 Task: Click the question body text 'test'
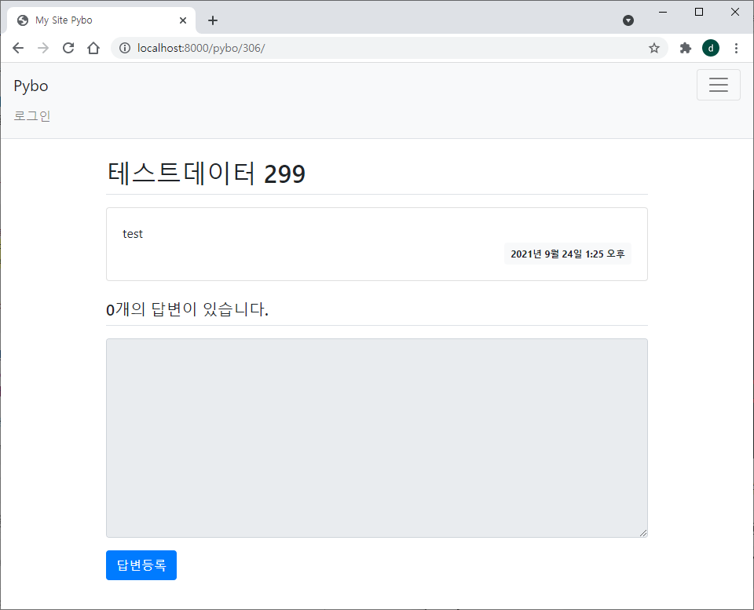tap(133, 234)
